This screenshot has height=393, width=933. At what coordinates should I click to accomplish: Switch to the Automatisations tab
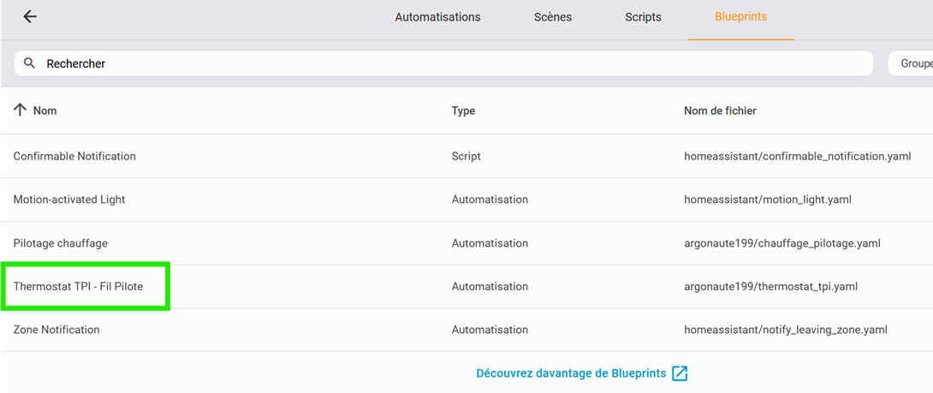(x=437, y=17)
